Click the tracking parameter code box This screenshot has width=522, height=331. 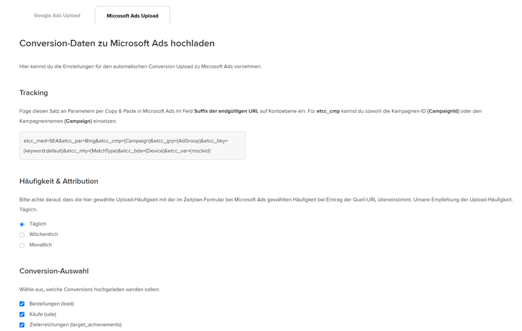tap(133, 146)
